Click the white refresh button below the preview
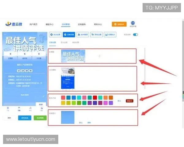Screen dimensions: 184x147 (9, 118)
